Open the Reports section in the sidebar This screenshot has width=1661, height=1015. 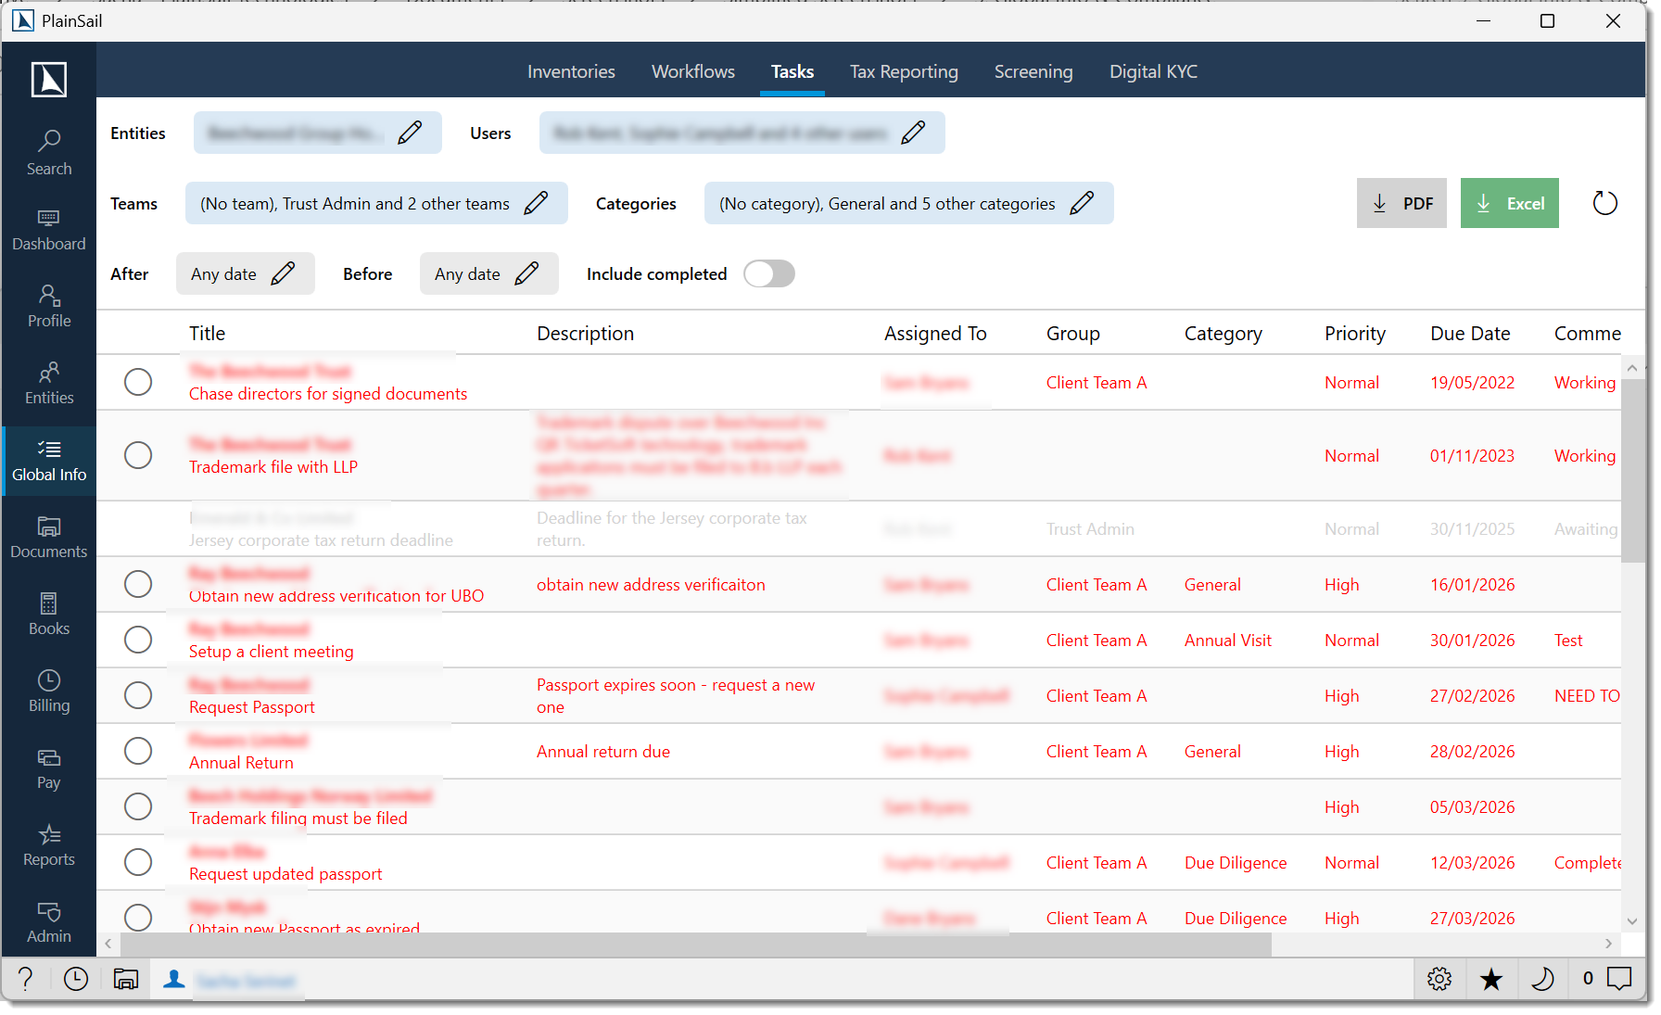click(x=48, y=843)
